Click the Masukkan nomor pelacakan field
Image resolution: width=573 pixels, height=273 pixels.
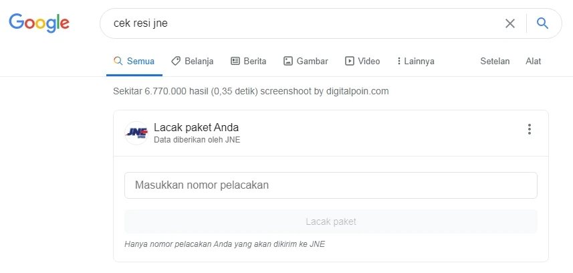click(331, 185)
